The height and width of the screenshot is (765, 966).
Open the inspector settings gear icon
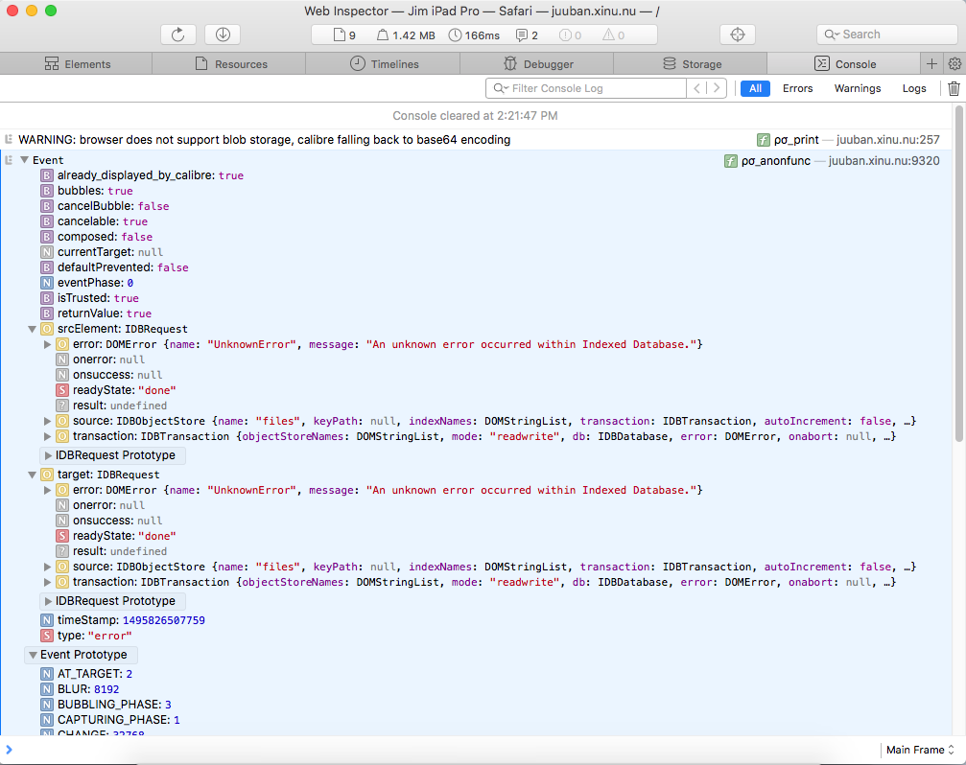pos(954,64)
